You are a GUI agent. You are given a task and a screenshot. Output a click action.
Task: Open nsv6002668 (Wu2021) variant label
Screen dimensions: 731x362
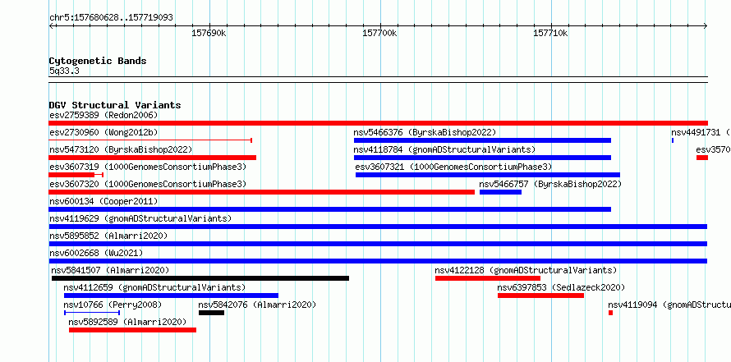96,253
